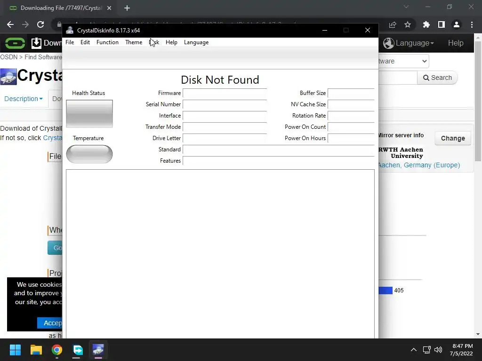Click the Rotation Rate field
482x361 pixels.
(x=351, y=116)
